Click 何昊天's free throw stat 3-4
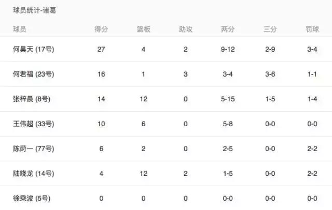Screen dimensions: 332x210 (312, 50)
